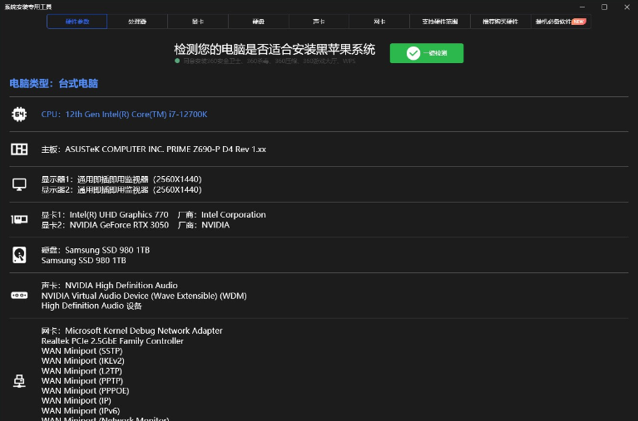The width and height of the screenshot is (638, 421).
Task: Close the 系统安装专用工具 window
Action: 626,7
